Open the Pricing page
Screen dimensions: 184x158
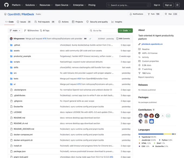pyautogui.click(x=92, y=5)
